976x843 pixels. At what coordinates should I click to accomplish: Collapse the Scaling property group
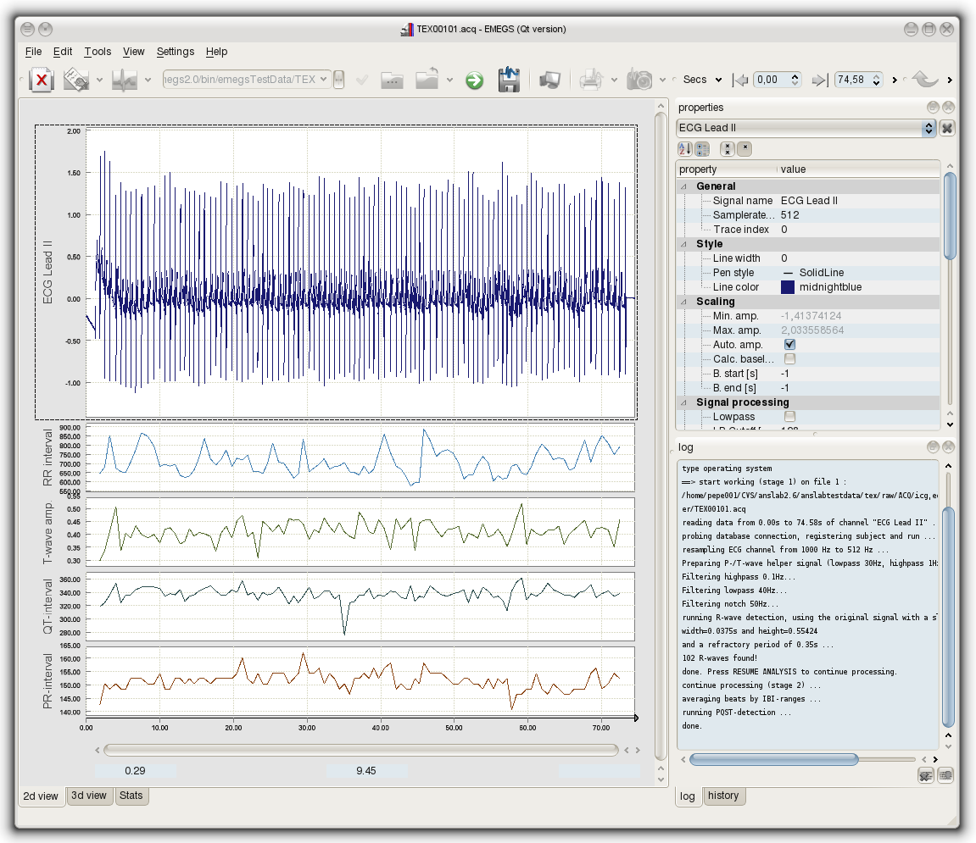click(683, 302)
